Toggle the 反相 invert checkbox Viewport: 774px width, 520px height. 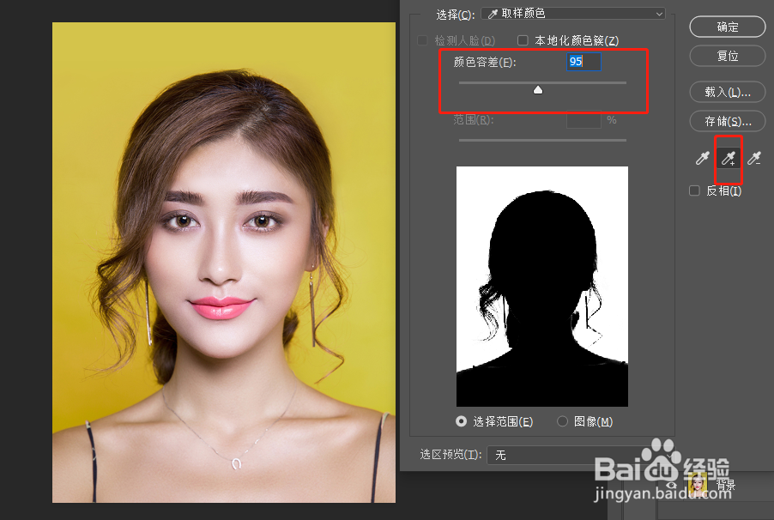point(693,190)
